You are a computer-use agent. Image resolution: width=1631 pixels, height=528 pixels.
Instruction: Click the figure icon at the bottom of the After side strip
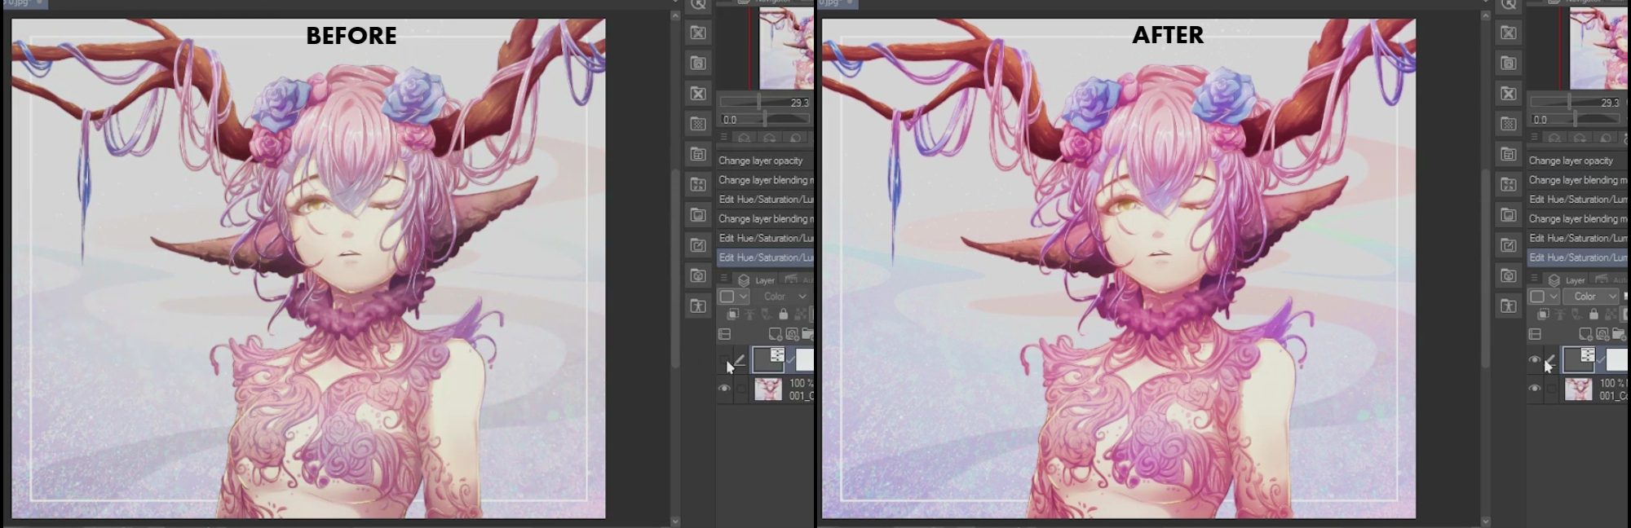[1509, 306]
